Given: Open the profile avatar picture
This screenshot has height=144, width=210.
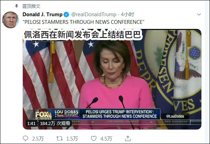Looking at the screenshot, I should point(10,20).
